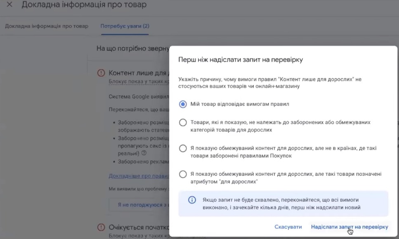The image size is (399, 239).
Task: Close the product details panel with X
Action: 9,5
